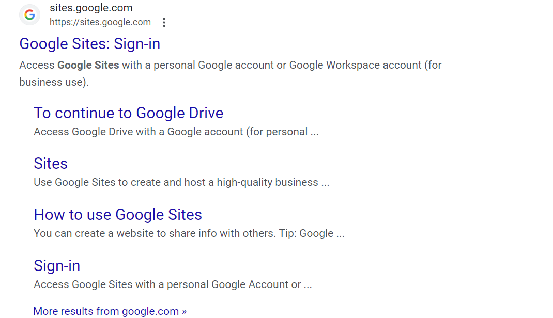Open 'How to use Google Sites' sitelink
Viewport: 553px width, 318px height.
coord(117,214)
